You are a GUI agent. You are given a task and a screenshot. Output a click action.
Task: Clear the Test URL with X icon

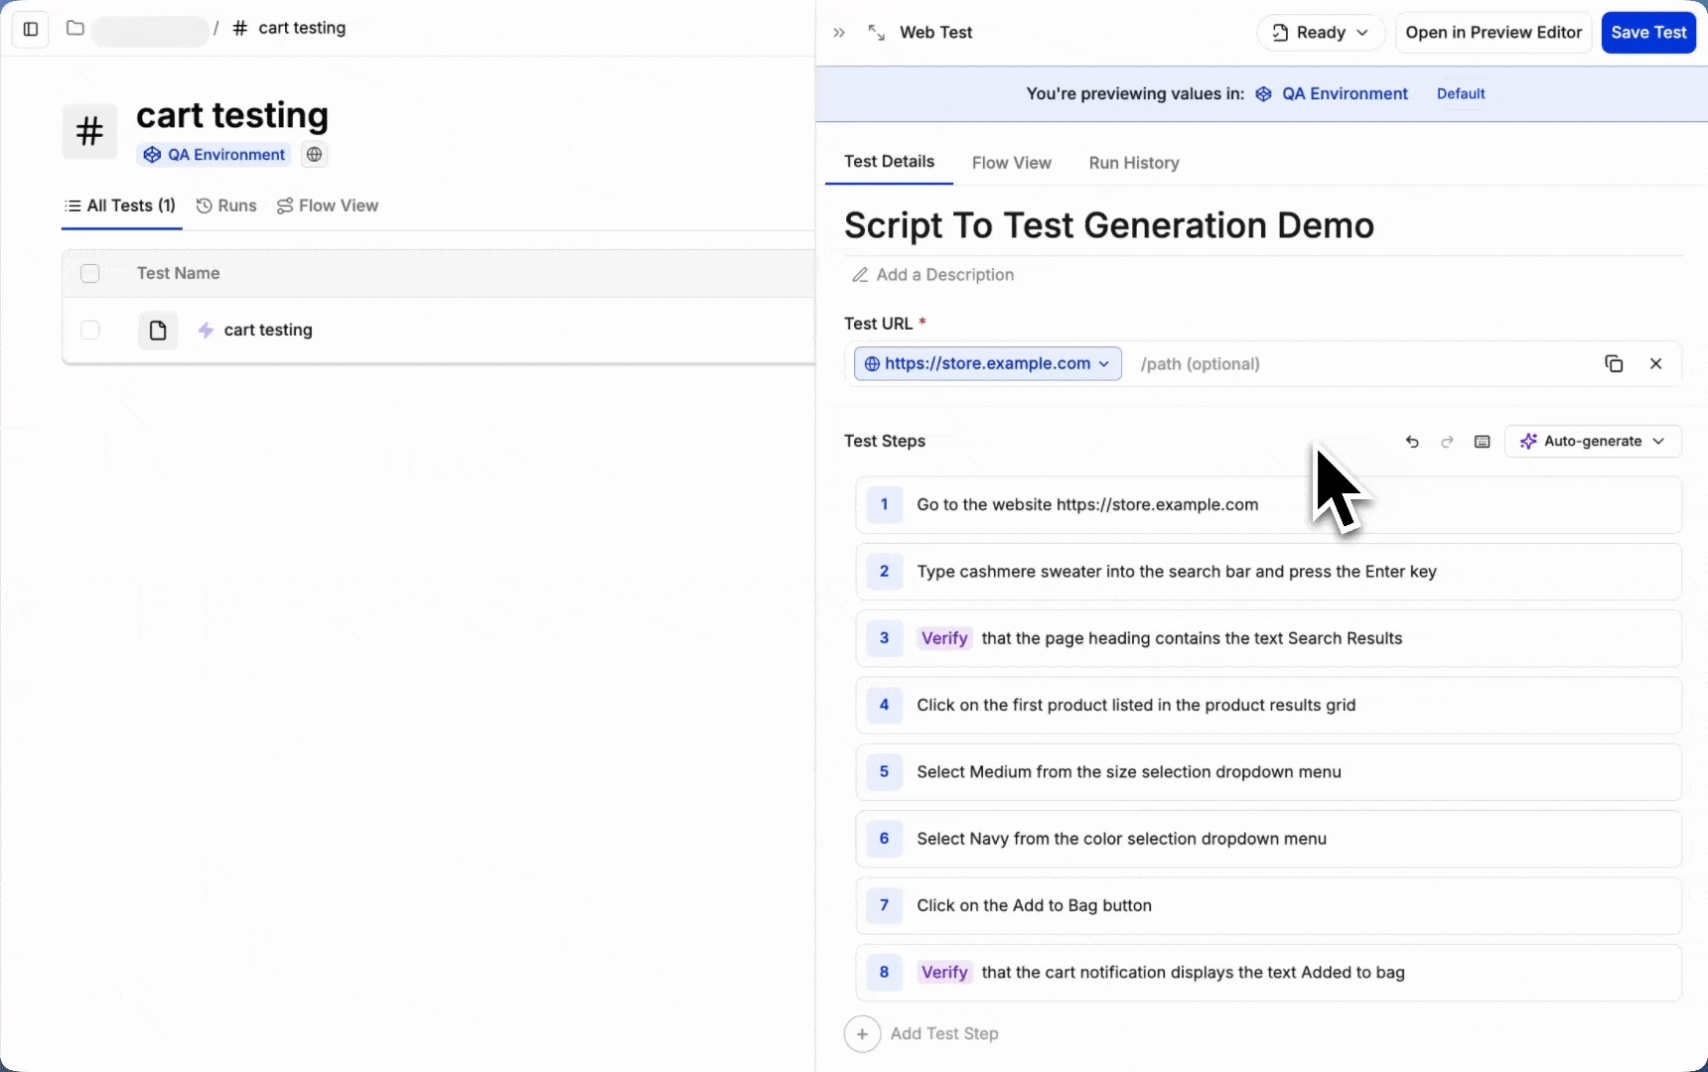[1655, 364]
